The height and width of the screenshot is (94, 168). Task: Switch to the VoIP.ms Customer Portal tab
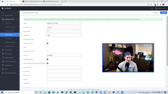tap(32, 2)
